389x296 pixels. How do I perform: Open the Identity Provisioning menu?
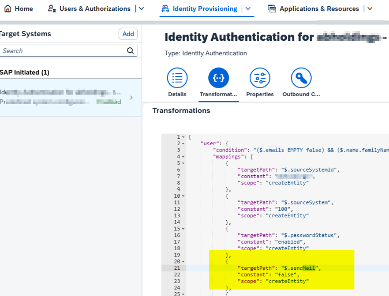[205, 9]
